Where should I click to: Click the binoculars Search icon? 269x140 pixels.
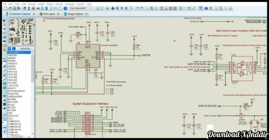coord(206,8)
